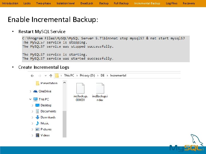Select Downloads in the navigation pane
The width and height of the screenshot is (206, 154).
[48, 117]
